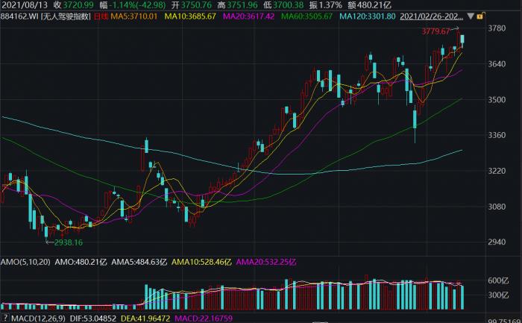Click the MACD help question mark icon

coord(4,318)
